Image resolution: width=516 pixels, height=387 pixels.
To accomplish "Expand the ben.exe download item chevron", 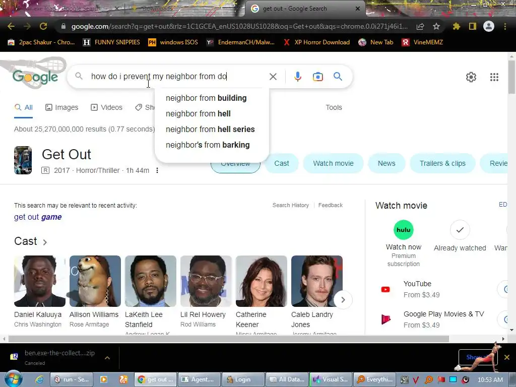I will point(107,357).
